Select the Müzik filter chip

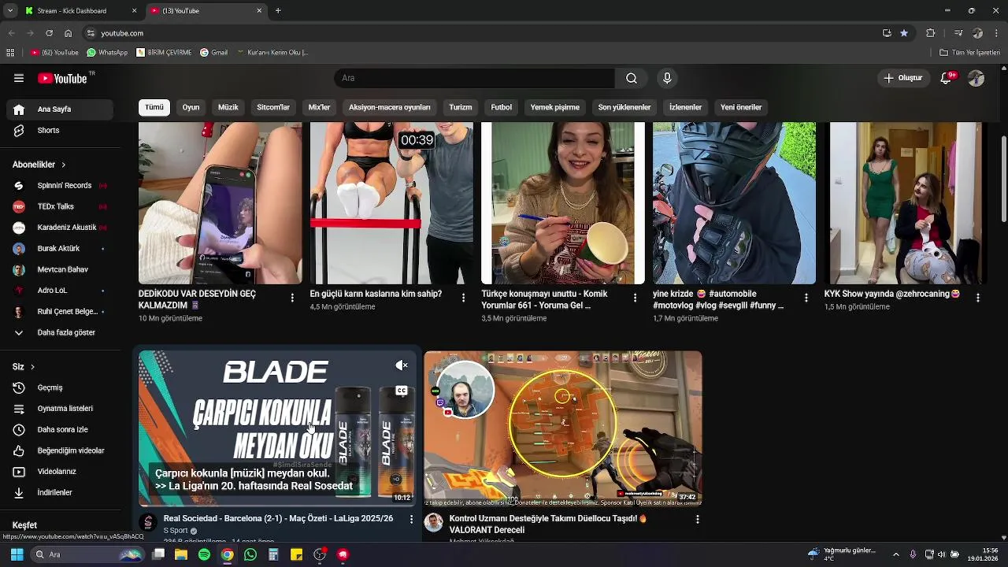tap(228, 107)
